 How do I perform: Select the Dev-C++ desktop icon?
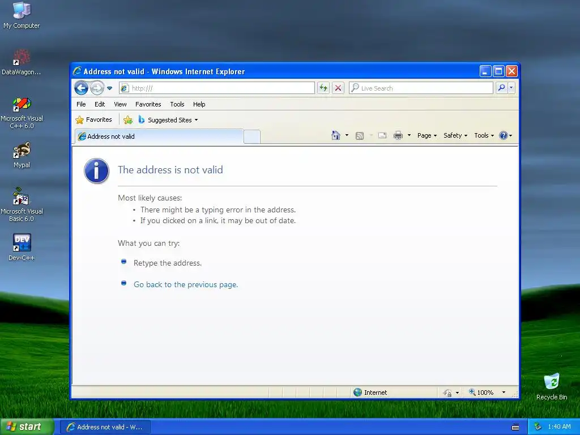pos(22,248)
